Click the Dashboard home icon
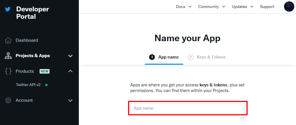The image size is (296, 125). (x=8, y=40)
